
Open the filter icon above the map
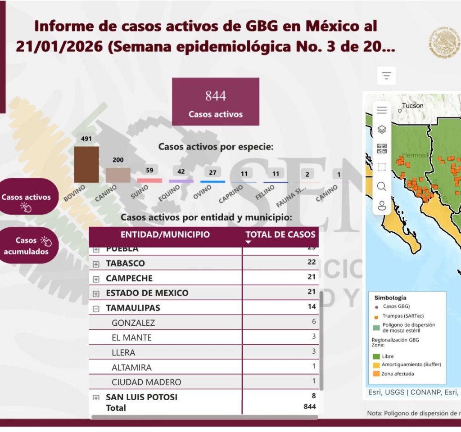[x=386, y=76]
